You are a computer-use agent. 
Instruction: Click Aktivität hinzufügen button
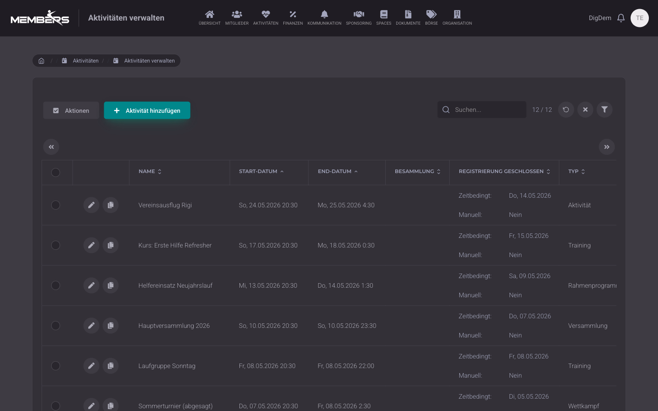147,111
